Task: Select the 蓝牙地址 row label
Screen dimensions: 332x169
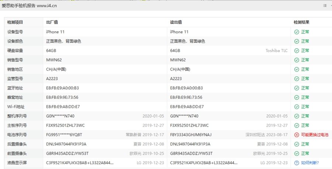Action: click(15, 88)
